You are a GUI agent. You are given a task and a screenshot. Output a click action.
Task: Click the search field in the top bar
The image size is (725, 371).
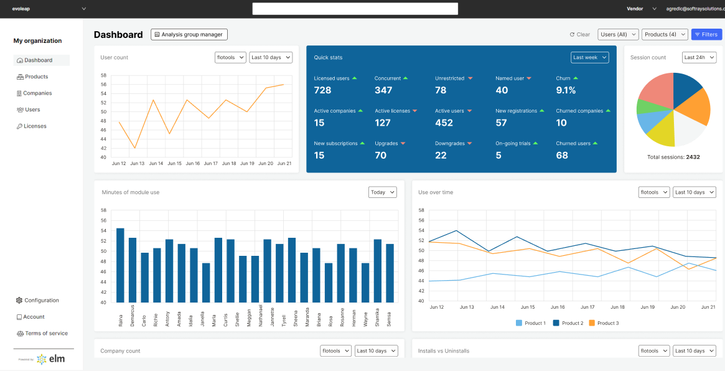(355, 9)
